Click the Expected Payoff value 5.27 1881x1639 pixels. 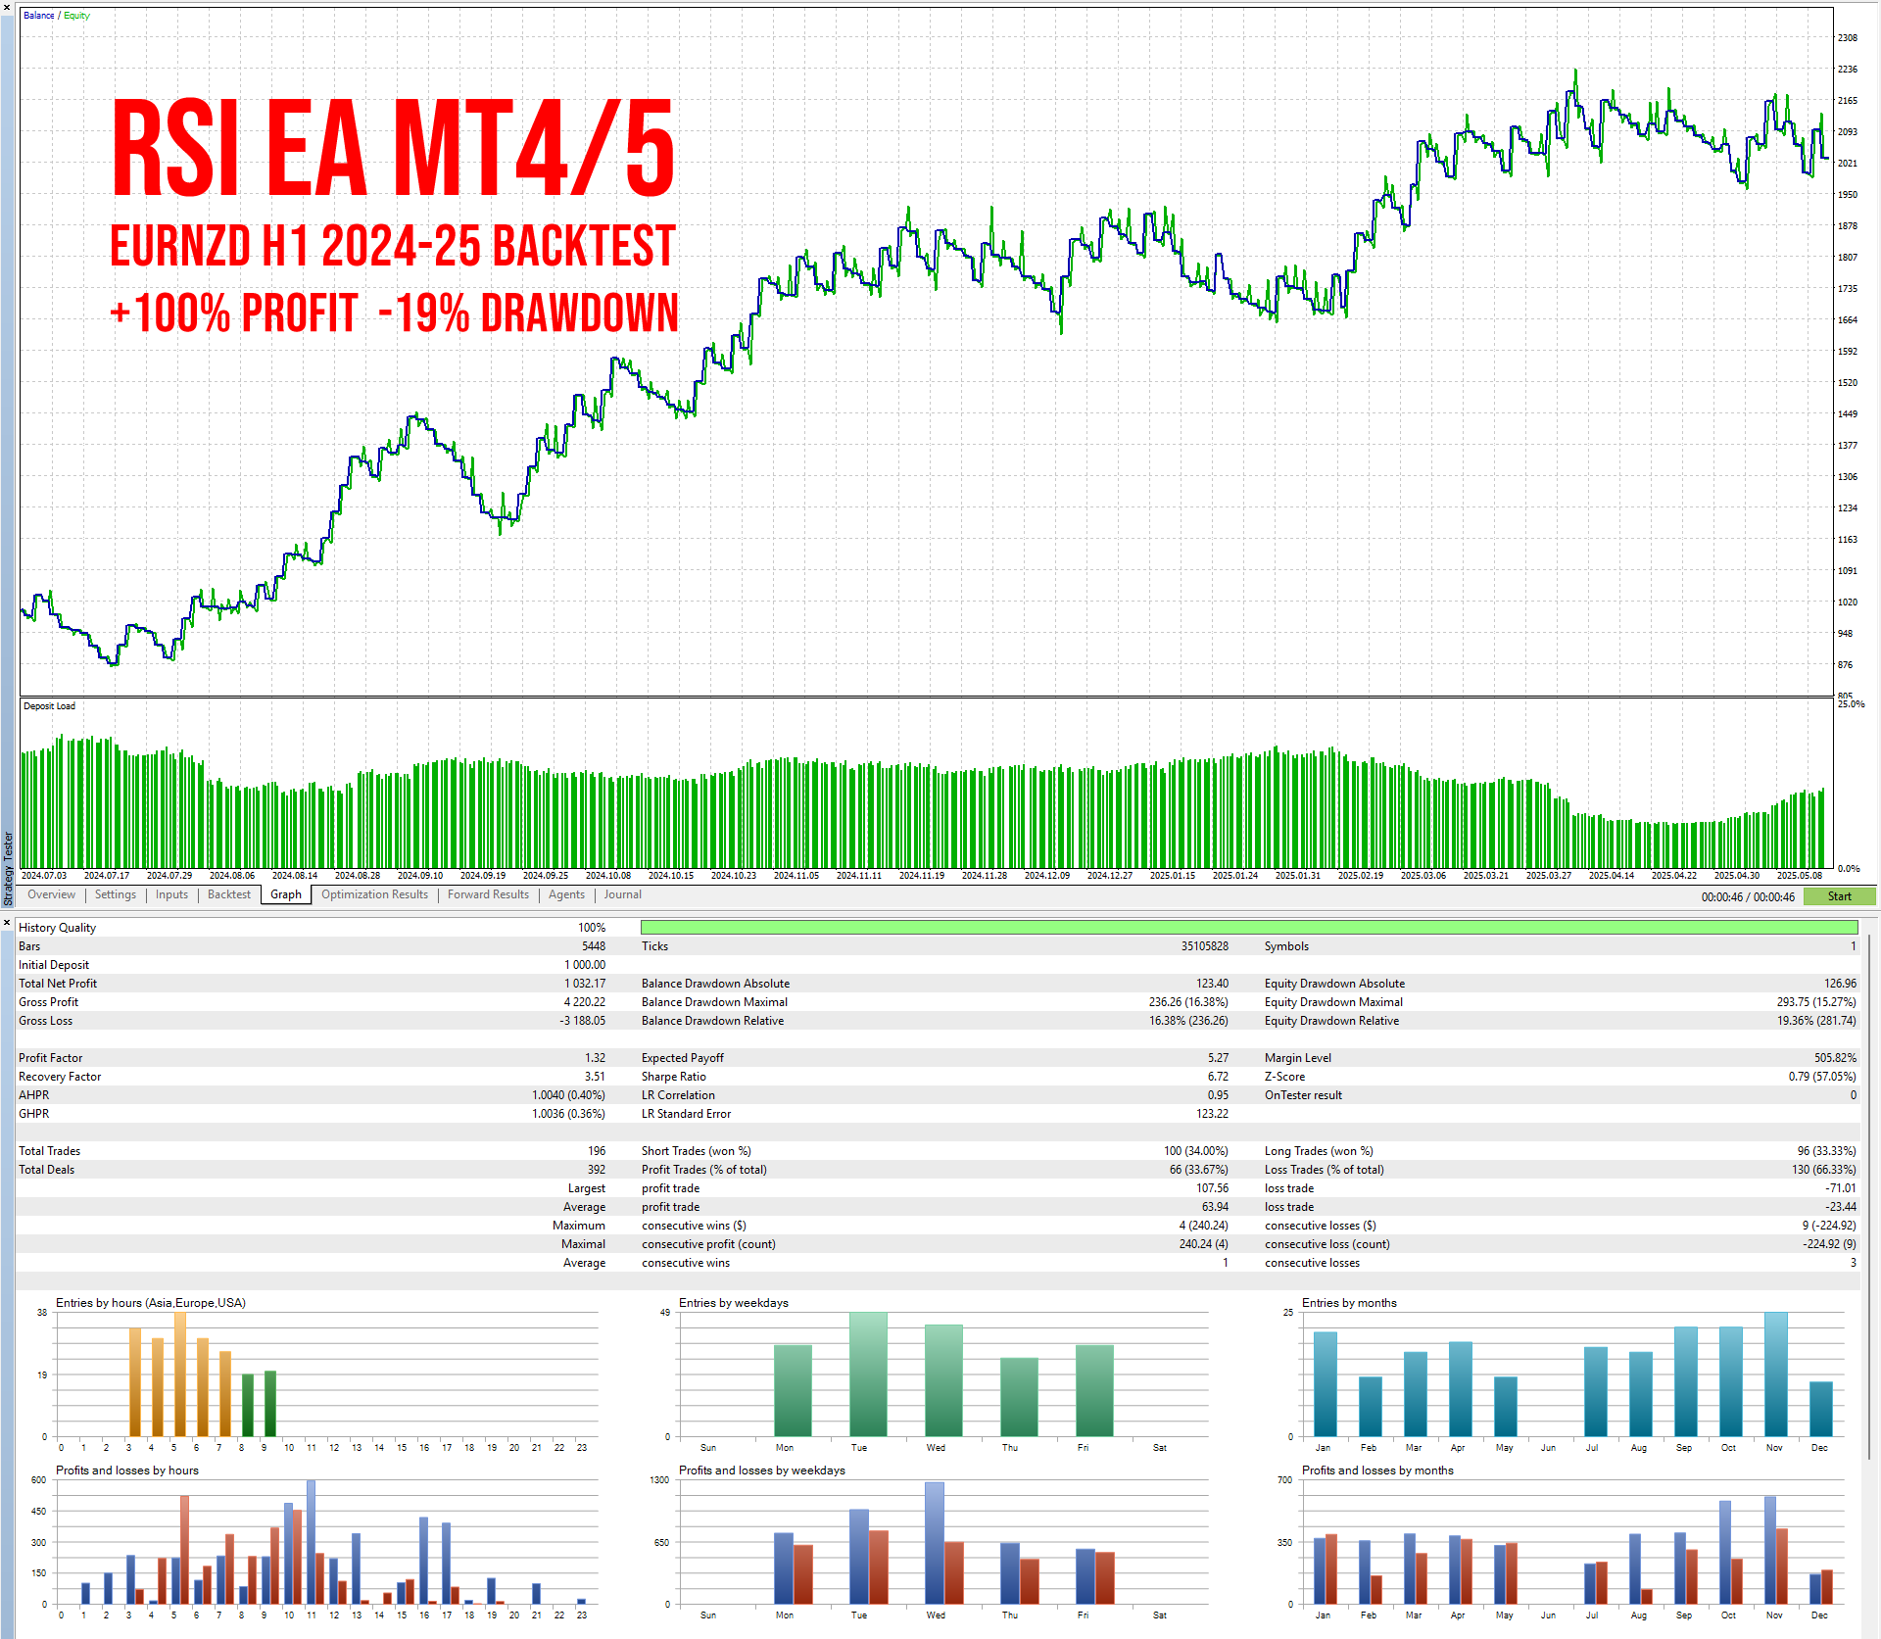(x=1218, y=1058)
